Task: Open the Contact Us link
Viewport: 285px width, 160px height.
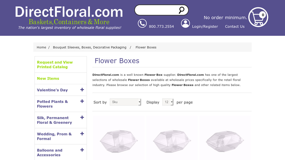Action: point(235,26)
